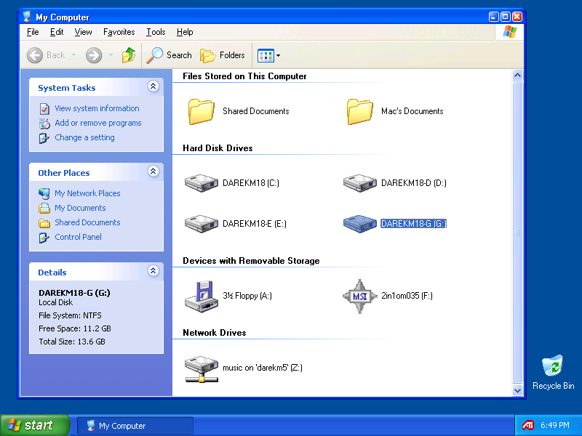Click the System Tasks panel header
Viewport: 582px width, 436px height.
point(96,87)
